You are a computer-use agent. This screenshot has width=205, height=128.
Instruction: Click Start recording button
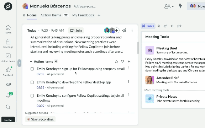(41, 119)
